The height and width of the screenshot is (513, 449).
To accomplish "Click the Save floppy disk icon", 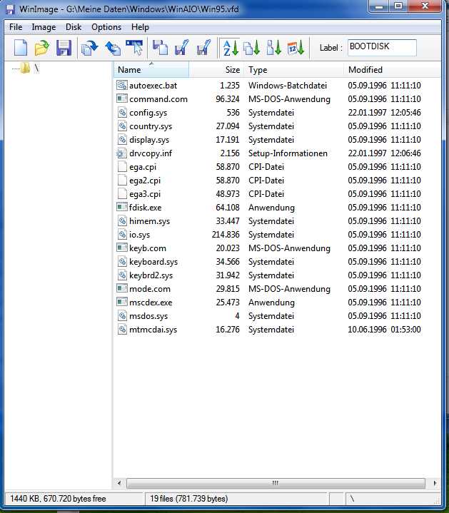I will (64, 48).
